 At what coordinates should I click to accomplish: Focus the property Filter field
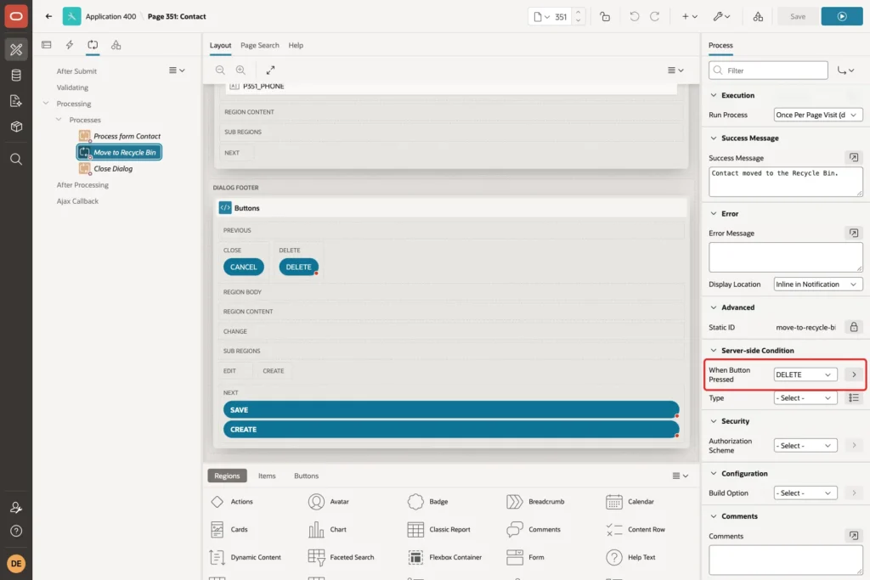pyautogui.click(x=768, y=70)
